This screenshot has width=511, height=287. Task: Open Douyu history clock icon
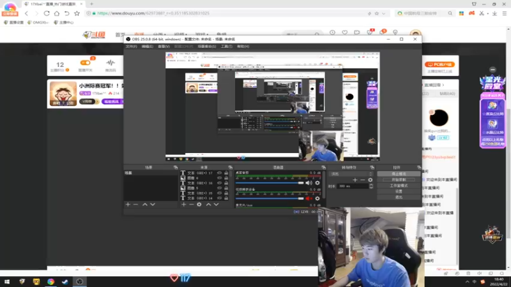click(x=332, y=33)
